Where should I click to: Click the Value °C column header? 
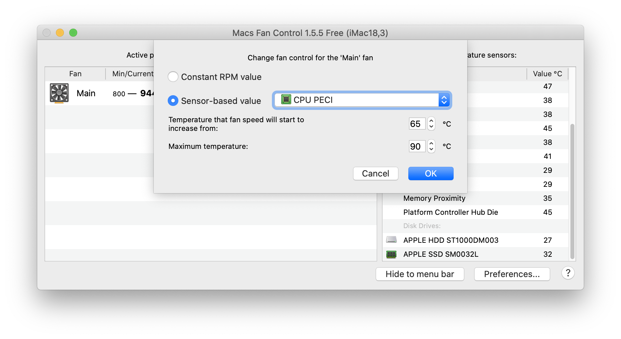[547, 74]
